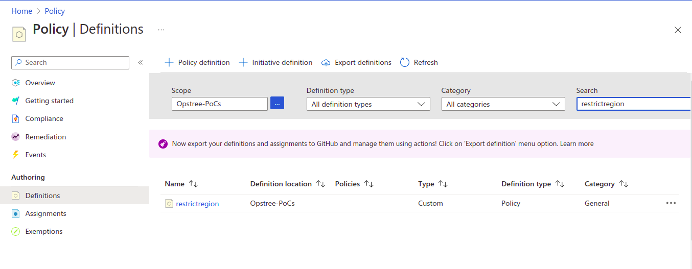Click the Policy header more options ellipsis
This screenshot has width=692, height=269.
coord(161,30)
